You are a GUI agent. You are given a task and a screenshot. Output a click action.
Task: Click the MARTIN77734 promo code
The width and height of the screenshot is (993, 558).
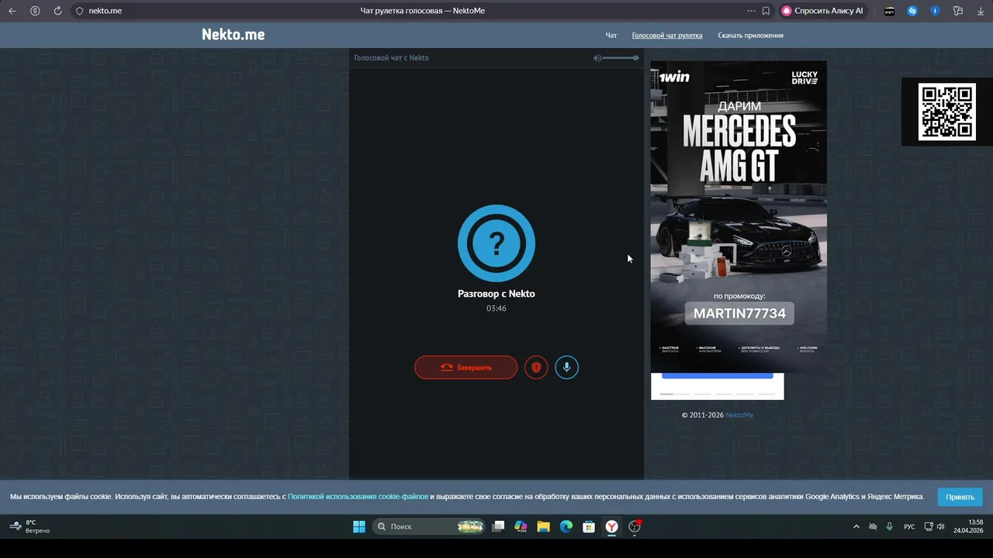point(739,313)
